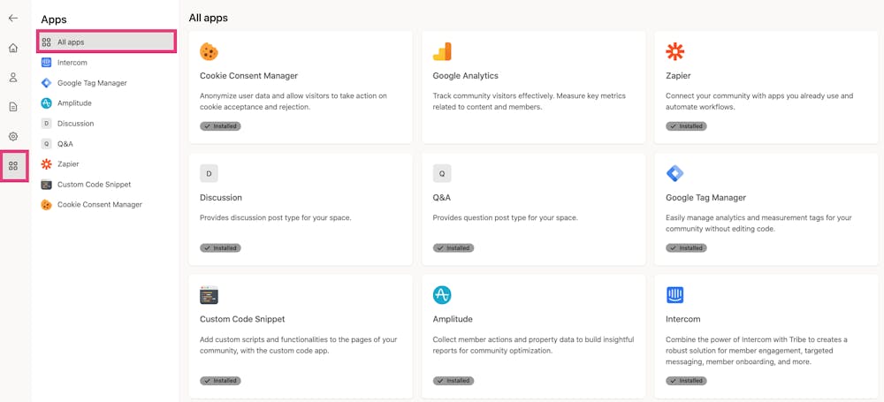The image size is (884, 402).
Task: Open the Settings gear icon
Action: pos(13,136)
